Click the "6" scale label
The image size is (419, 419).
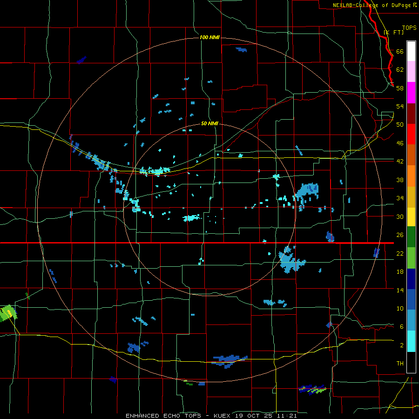tap(402, 327)
